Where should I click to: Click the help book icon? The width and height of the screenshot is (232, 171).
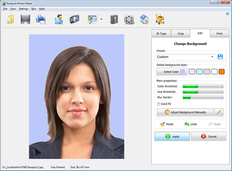point(114,19)
